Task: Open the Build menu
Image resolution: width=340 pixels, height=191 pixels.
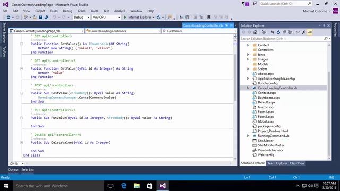Action: tap(54, 11)
